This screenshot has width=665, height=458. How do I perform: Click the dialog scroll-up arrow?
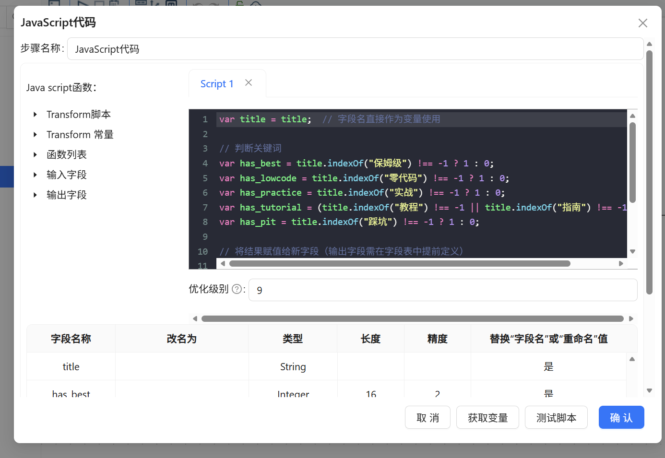(649, 44)
